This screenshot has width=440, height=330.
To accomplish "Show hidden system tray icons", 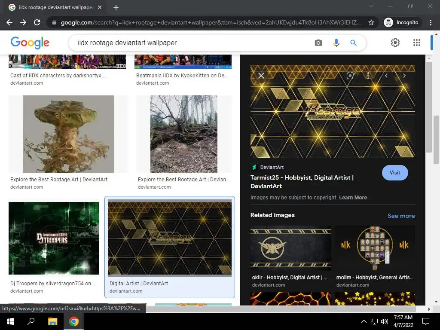I will tap(364, 321).
